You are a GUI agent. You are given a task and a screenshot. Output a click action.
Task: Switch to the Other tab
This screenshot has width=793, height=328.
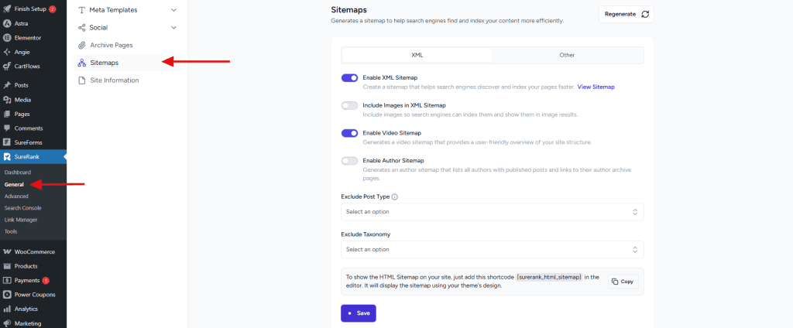click(567, 55)
